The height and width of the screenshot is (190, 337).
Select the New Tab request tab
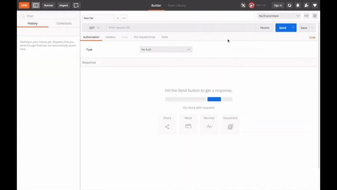point(97,18)
